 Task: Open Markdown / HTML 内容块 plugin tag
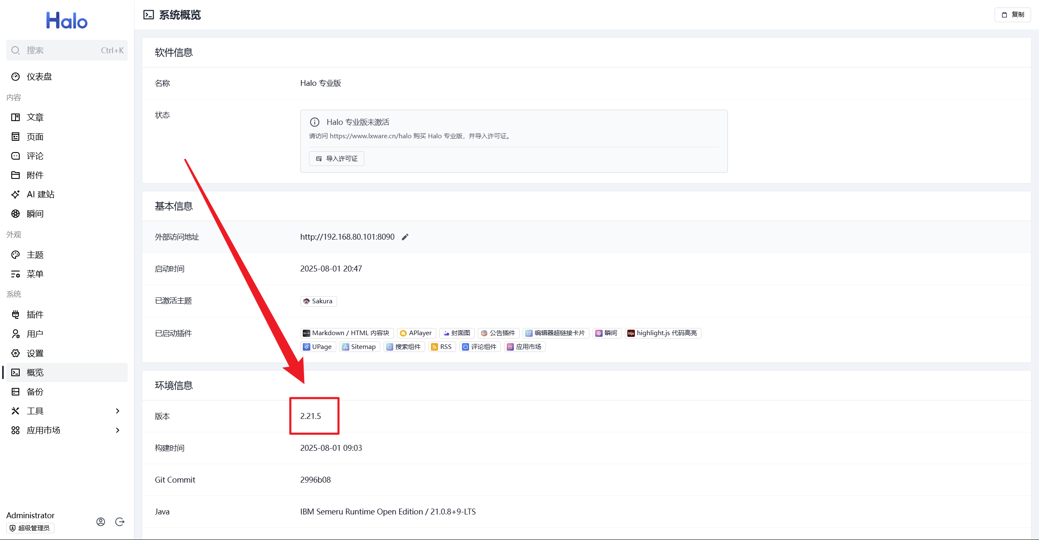point(347,333)
